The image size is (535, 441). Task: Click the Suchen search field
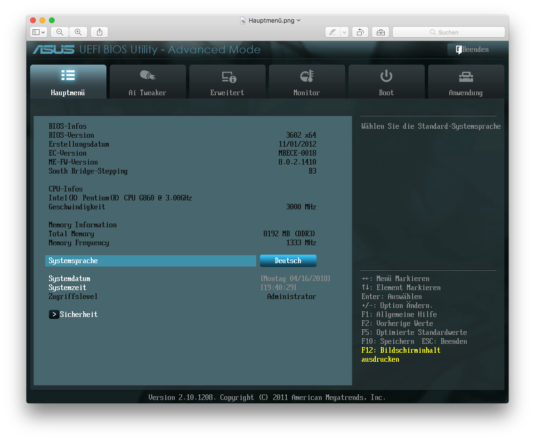point(449,32)
